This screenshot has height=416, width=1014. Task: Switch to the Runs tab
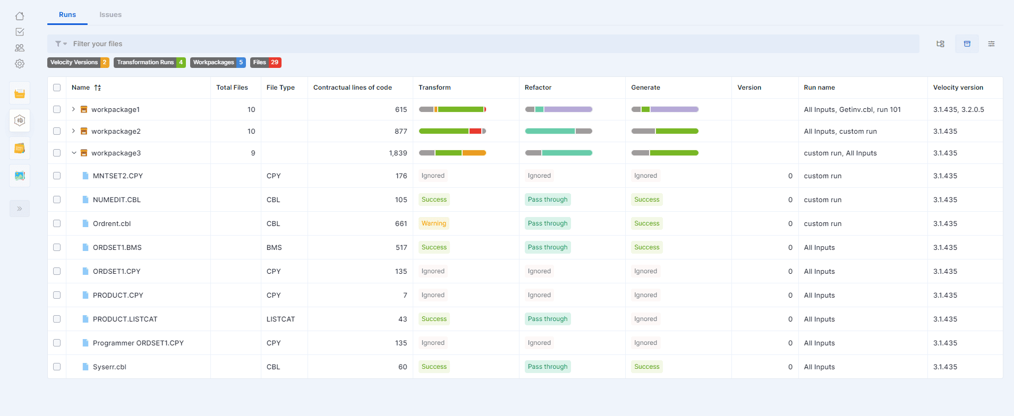point(67,15)
